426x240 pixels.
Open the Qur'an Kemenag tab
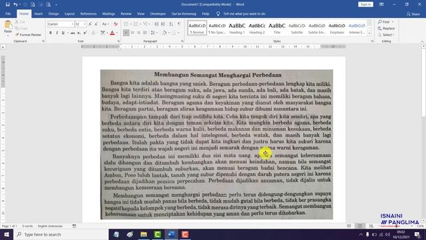click(x=184, y=13)
